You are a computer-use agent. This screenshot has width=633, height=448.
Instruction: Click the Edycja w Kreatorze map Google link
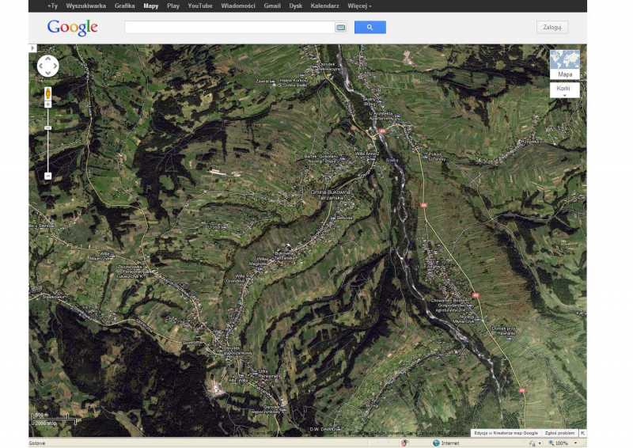point(506,433)
